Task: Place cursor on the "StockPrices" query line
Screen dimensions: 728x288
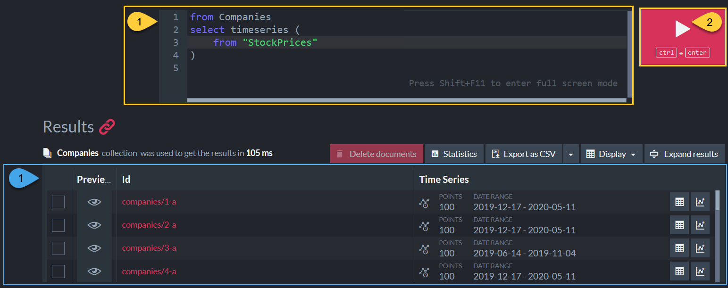Action: coord(407,42)
